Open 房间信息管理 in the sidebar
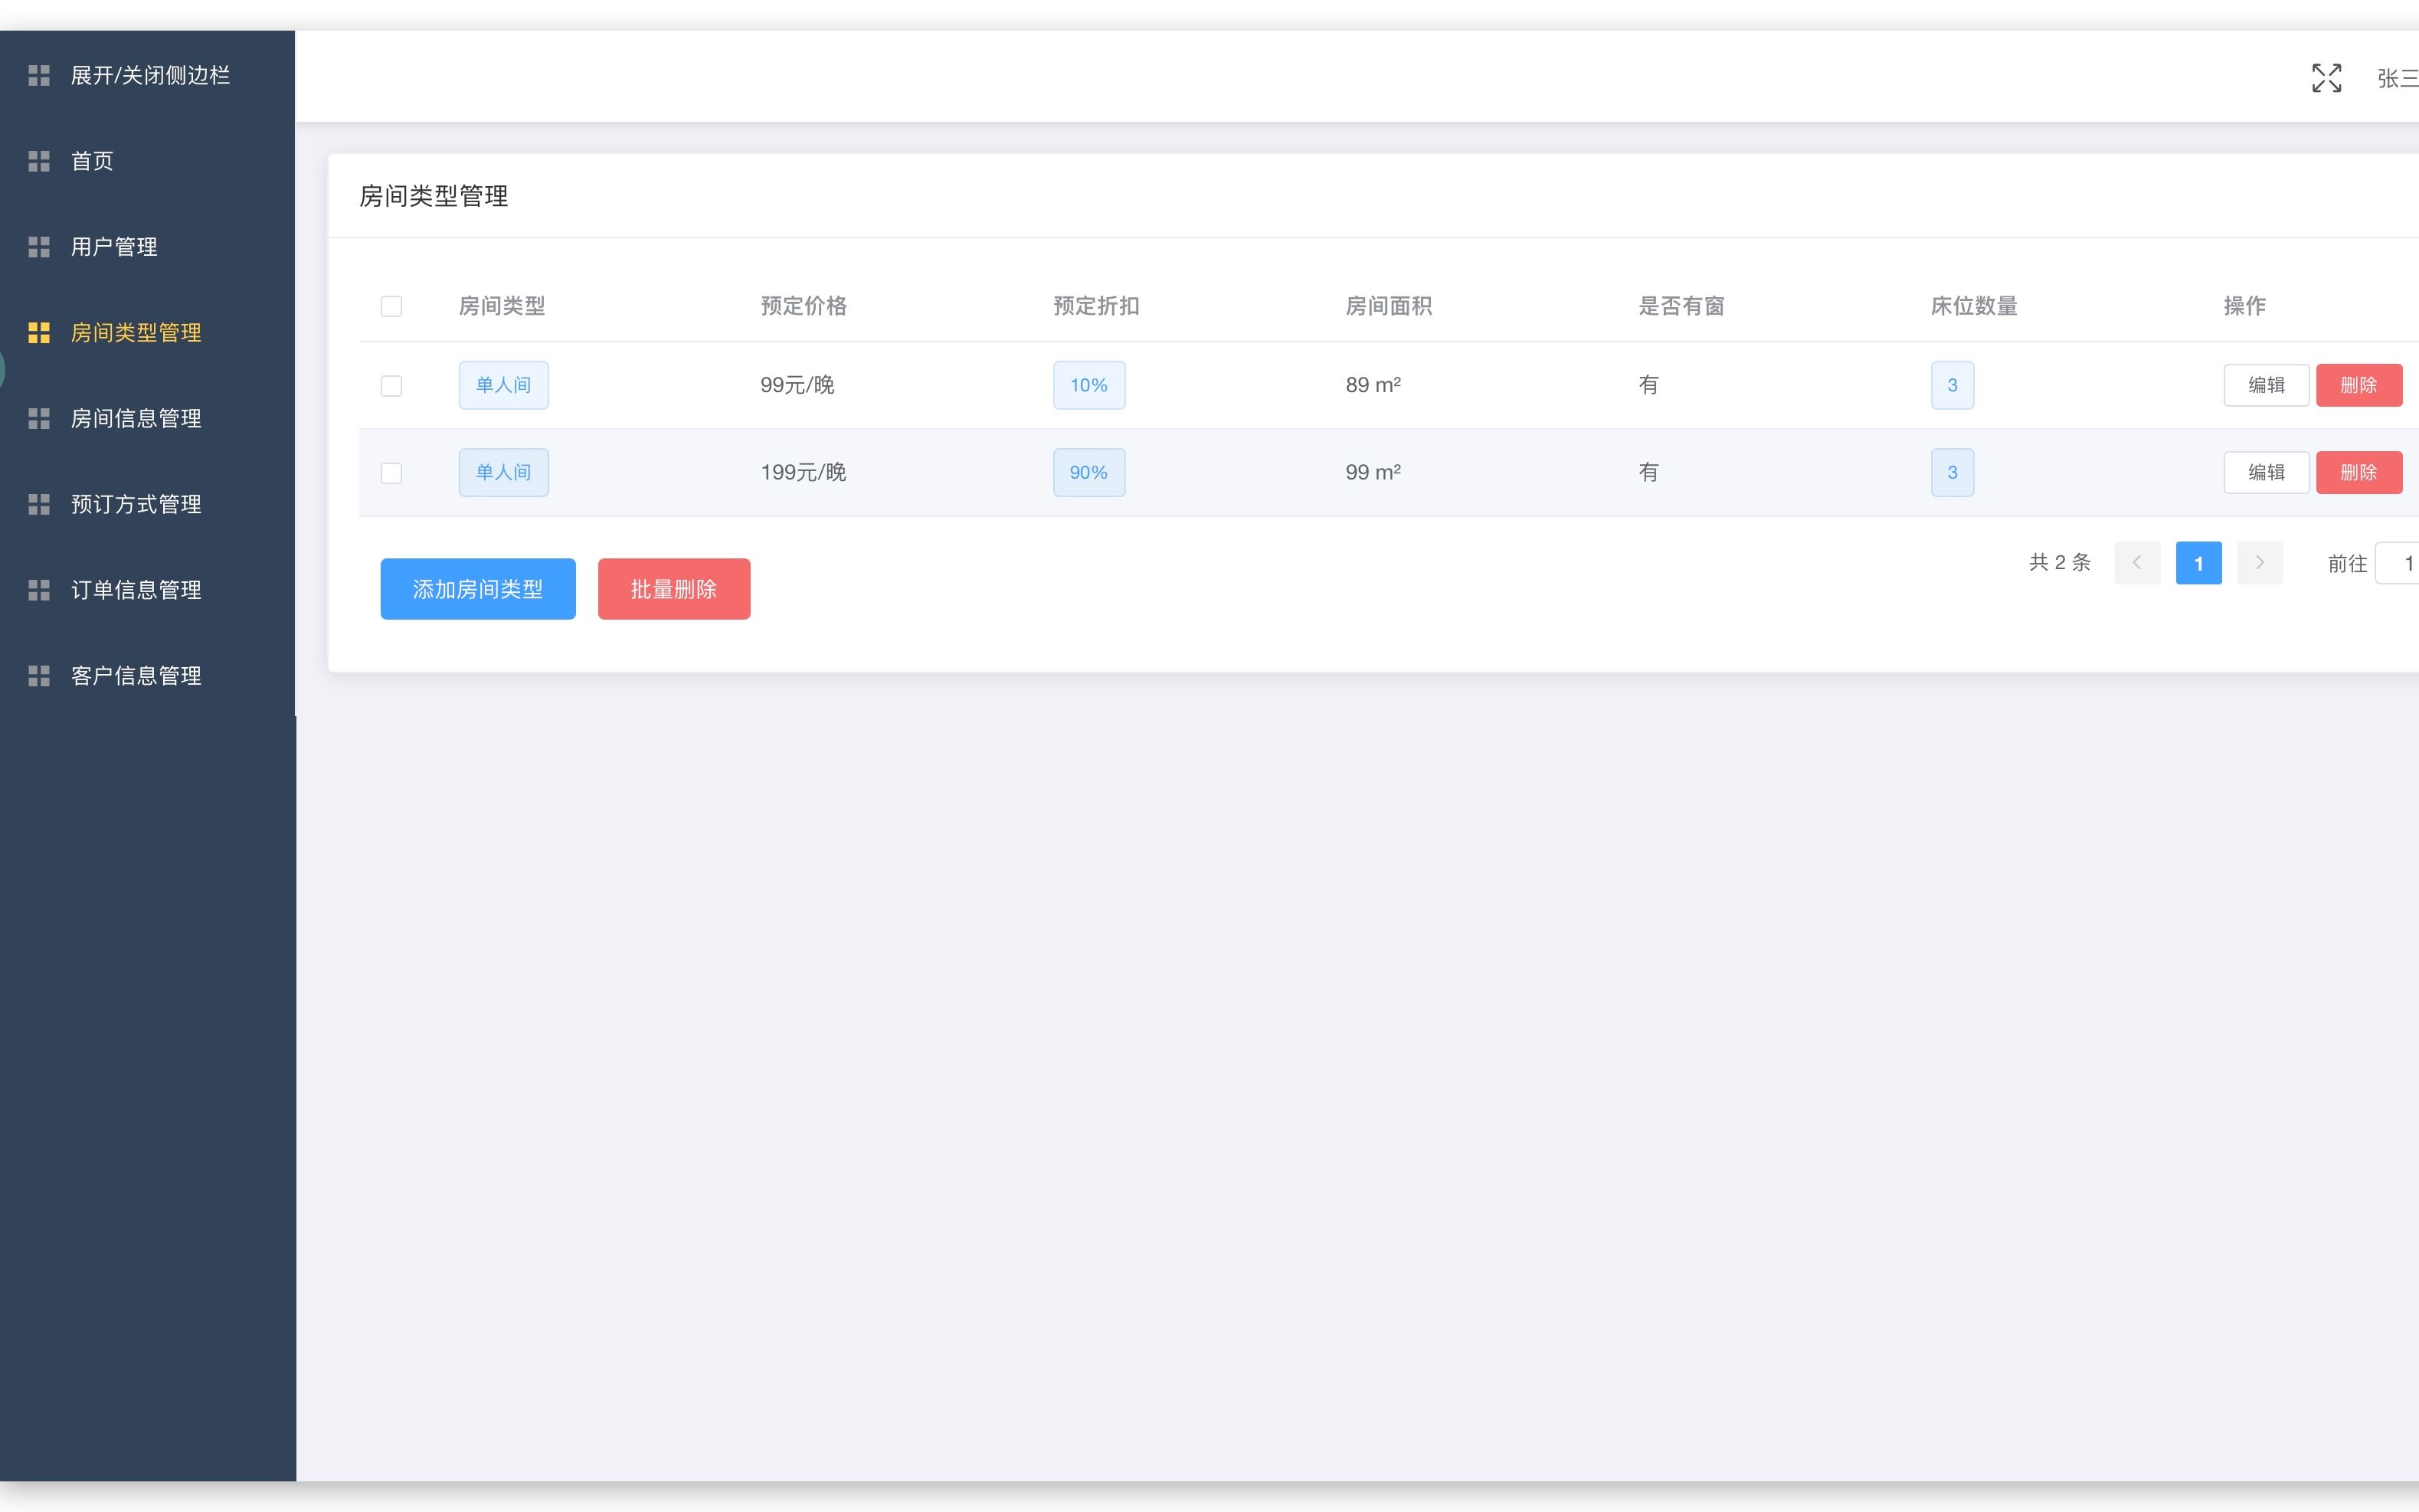This screenshot has height=1512, width=2419. (148, 419)
